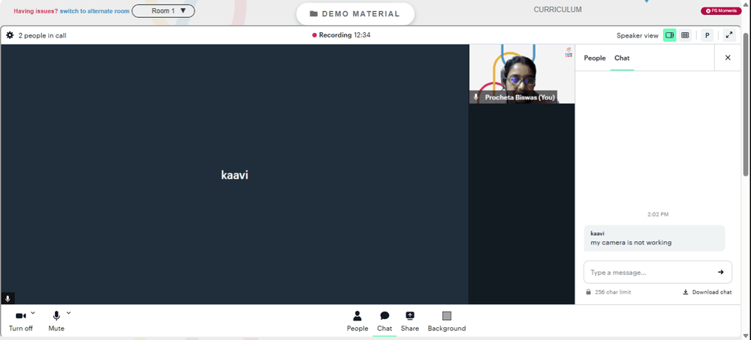Toggle Chat from the bottom toolbar
Screen dimensions: 751x340
coord(385,321)
